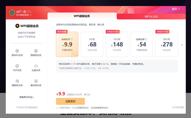
Task: Close the membership dialog
Action: [183, 9]
